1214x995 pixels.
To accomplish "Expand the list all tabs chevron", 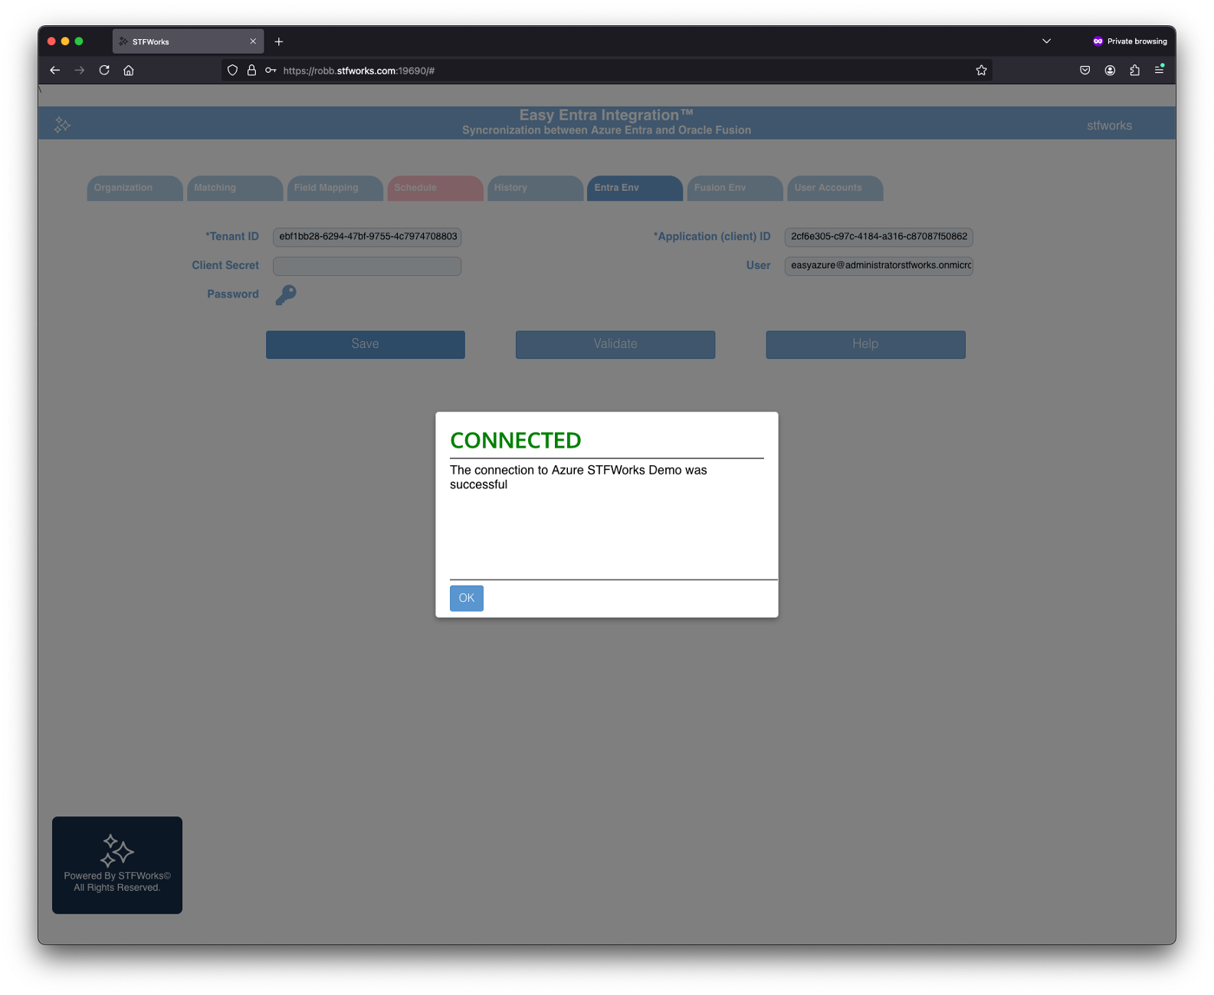I will pyautogui.click(x=1046, y=41).
